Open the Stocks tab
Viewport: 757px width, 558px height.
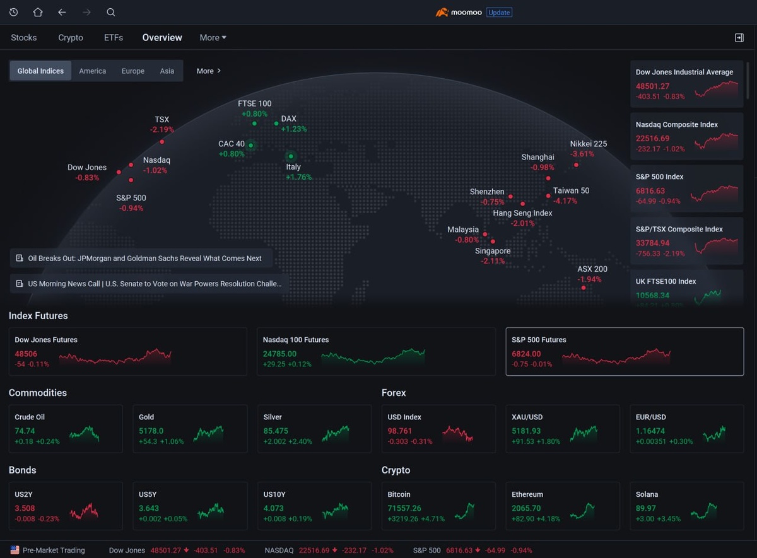24,38
